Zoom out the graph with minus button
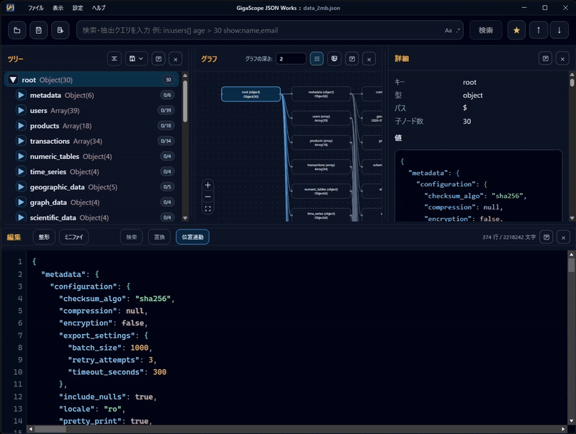576x434 pixels. click(x=207, y=196)
